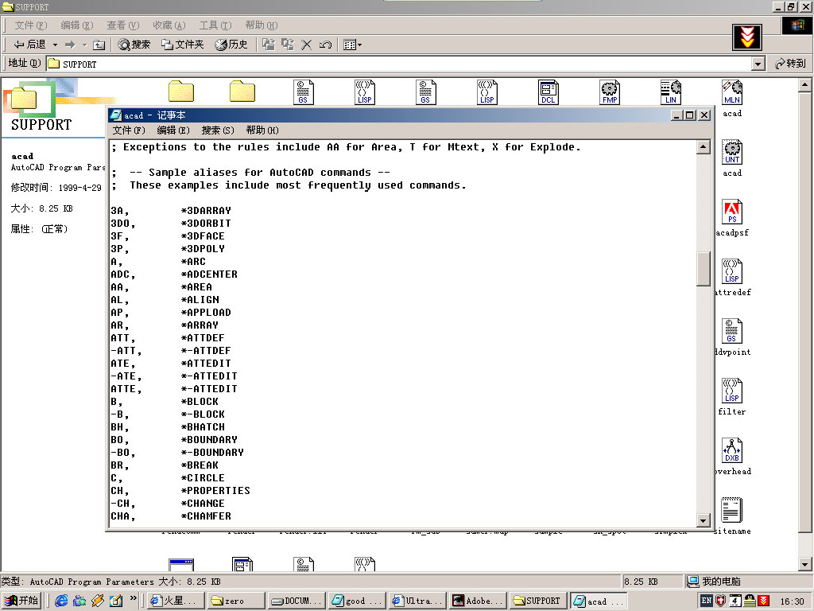Select the ddvpoint GS file icon
The height and width of the screenshot is (611, 814).
point(732,332)
